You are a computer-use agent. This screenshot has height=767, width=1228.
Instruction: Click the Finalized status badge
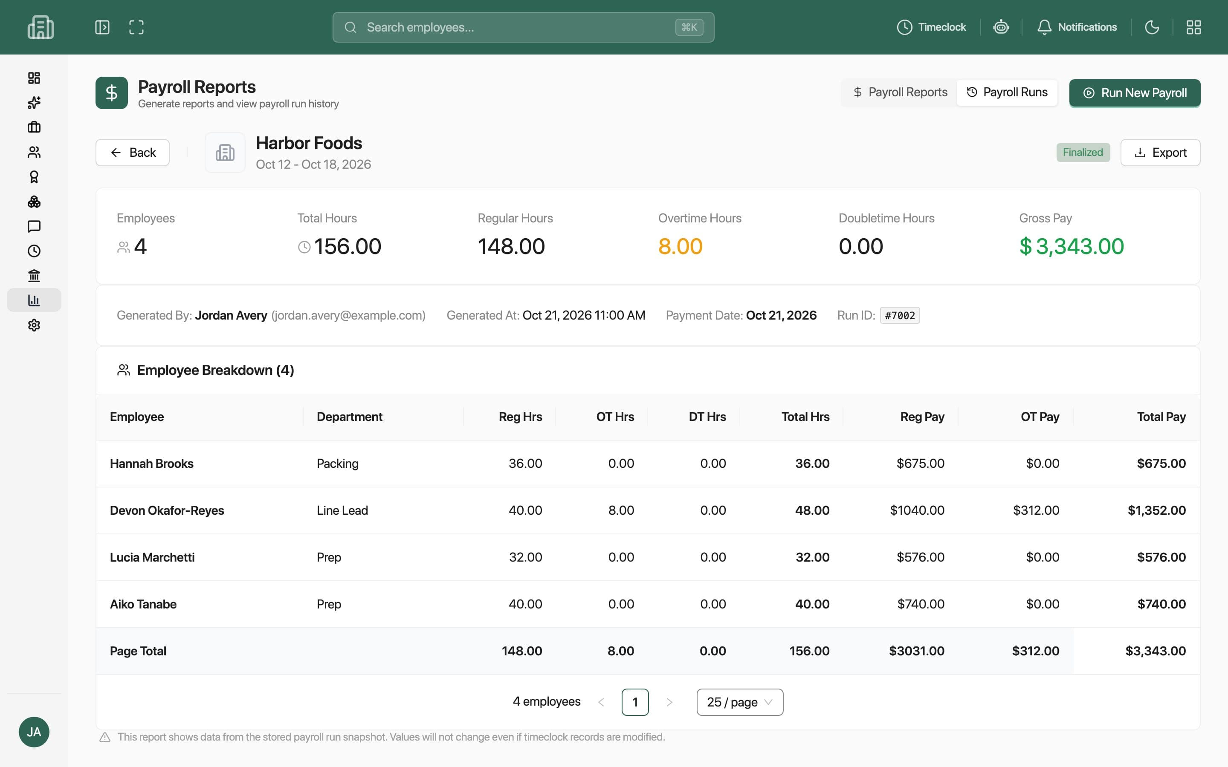1083,153
